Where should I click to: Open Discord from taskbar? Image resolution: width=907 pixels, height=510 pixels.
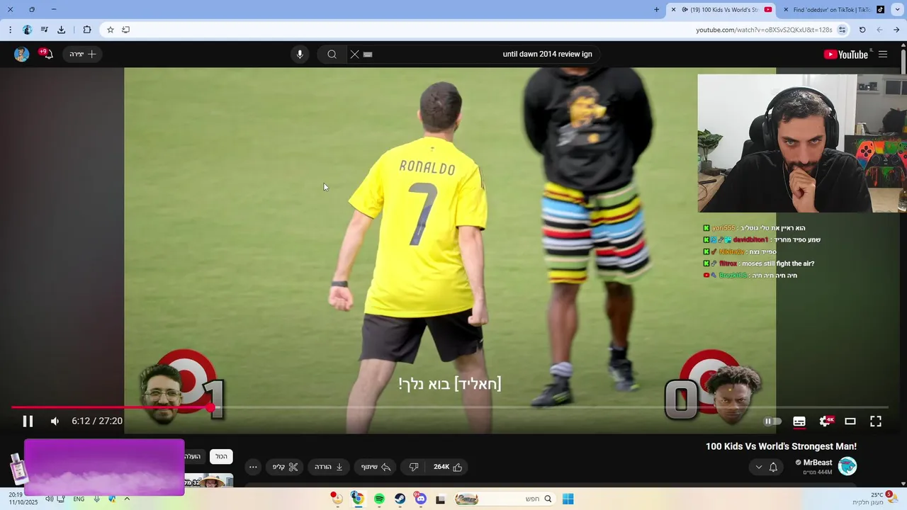pyautogui.click(x=421, y=499)
